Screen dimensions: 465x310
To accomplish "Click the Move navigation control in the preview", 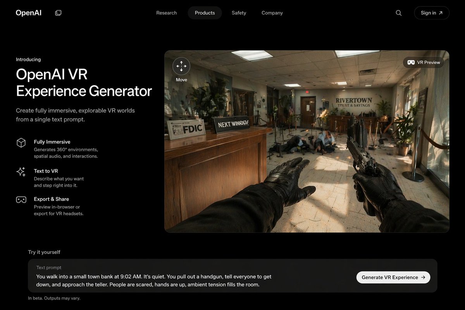I will 181,66.
